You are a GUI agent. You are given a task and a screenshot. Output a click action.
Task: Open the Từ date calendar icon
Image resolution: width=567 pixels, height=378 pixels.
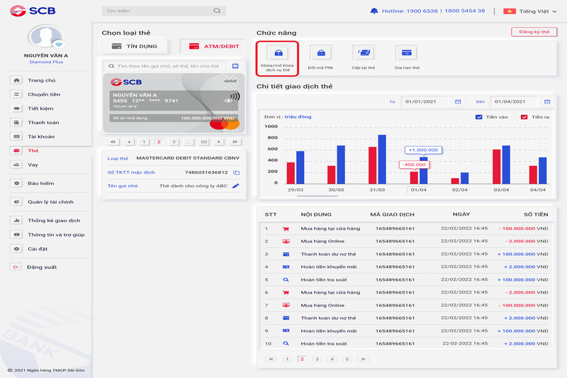point(458,101)
